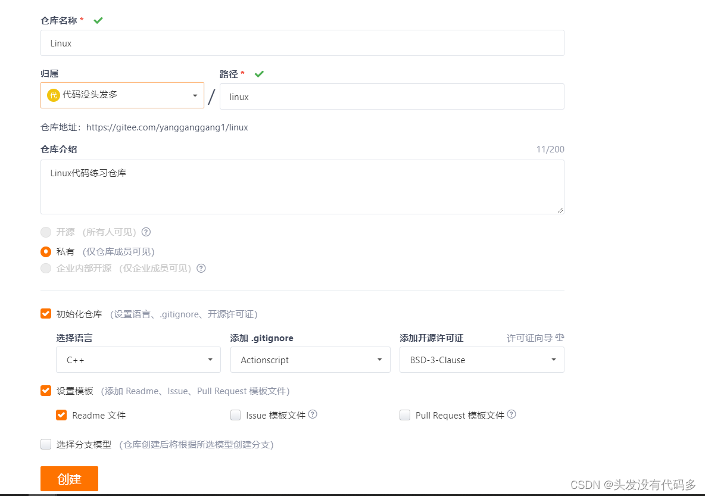The width and height of the screenshot is (705, 496).
Task: Click the green checkmark beside 路径
Action: 258,73
